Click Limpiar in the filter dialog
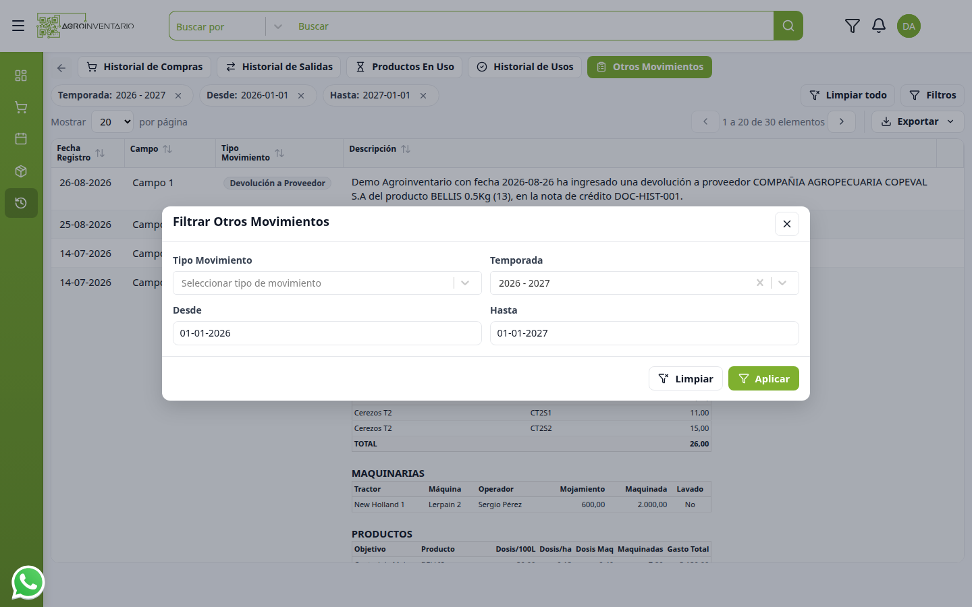This screenshot has height=607, width=972. [686, 378]
